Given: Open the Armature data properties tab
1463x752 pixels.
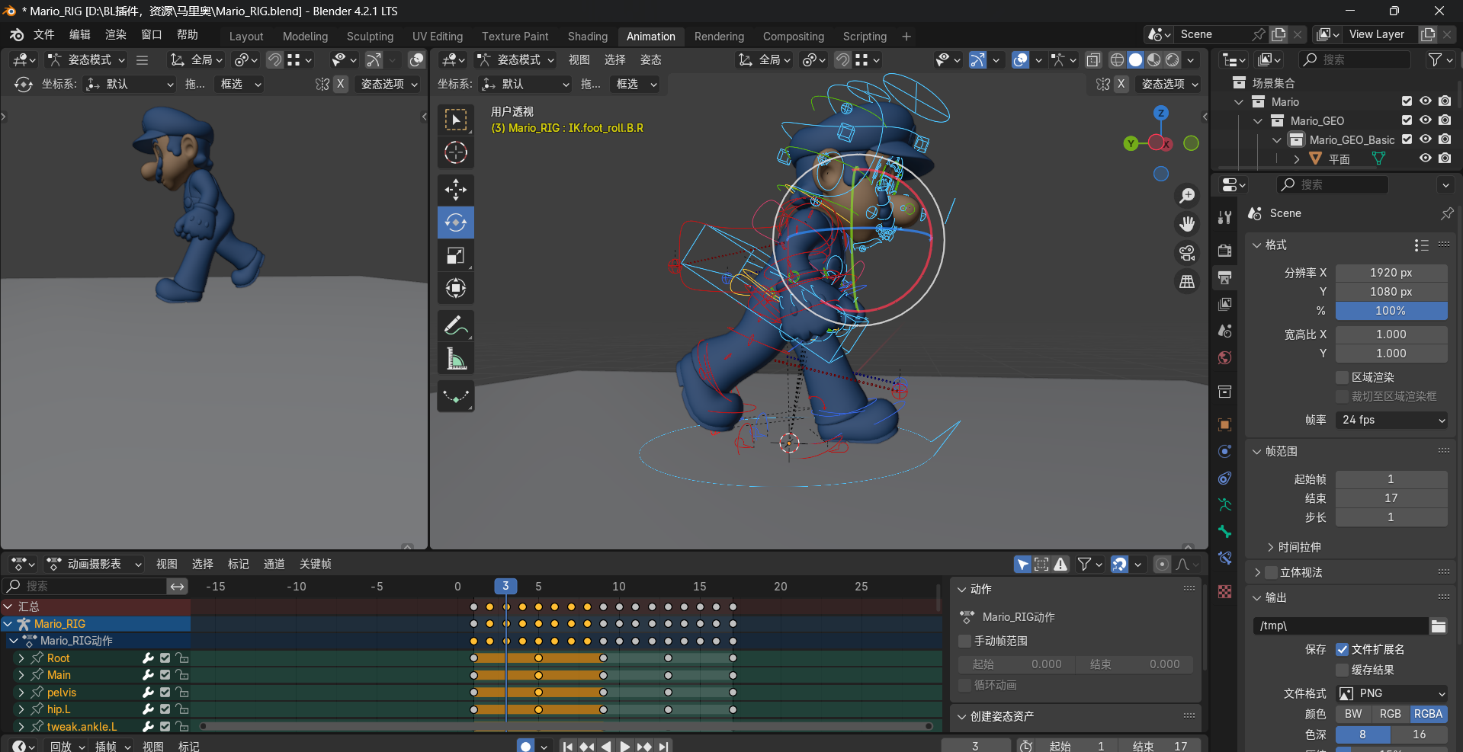Looking at the screenshot, I should [1225, 504].
